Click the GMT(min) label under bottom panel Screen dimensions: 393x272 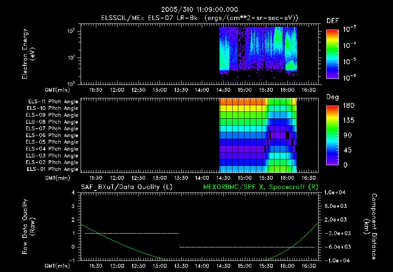click(x=58, y=266)
